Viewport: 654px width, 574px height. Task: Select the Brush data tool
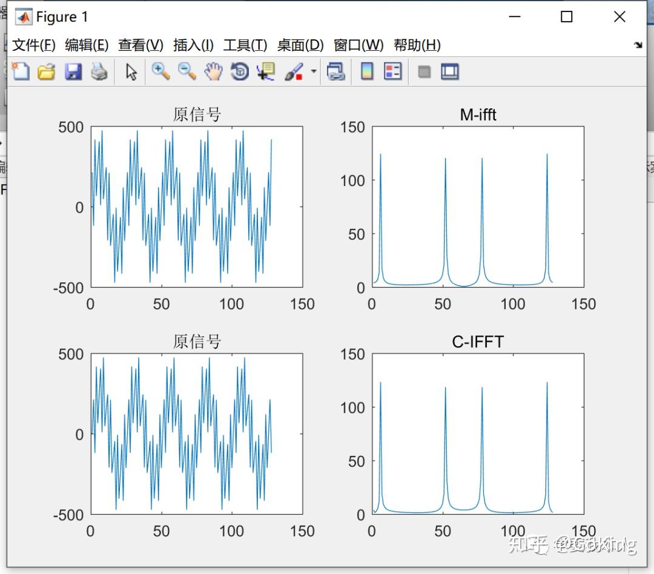point(294,71)
